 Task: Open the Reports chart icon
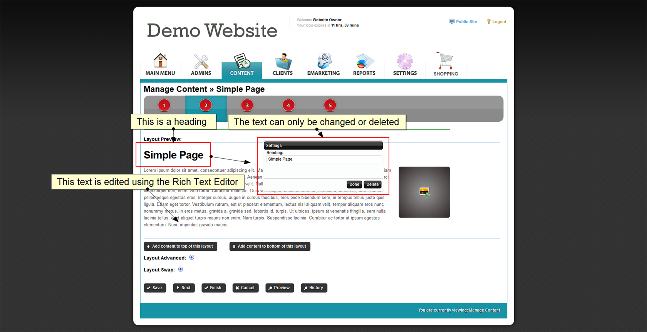click(x=364, y=62)
